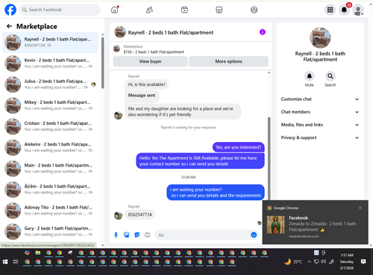Choose a sticker from composer bar
Image resolution: width=373 pixels, height=275 pixels.
pos(137,235)
